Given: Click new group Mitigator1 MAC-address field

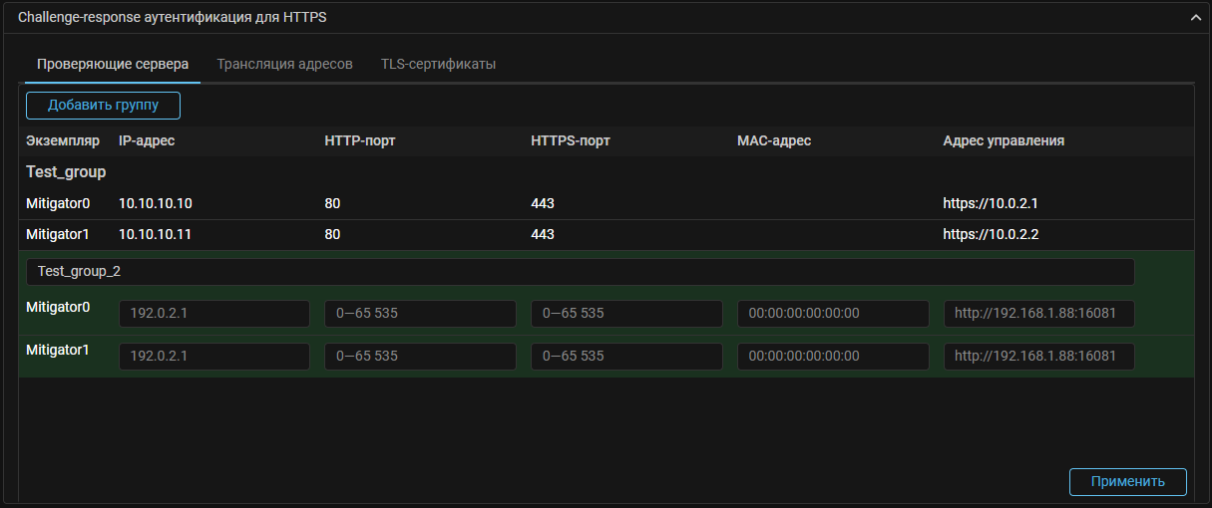Looking at the screenshot, I should pyautogui.click(x=833, y=357).
